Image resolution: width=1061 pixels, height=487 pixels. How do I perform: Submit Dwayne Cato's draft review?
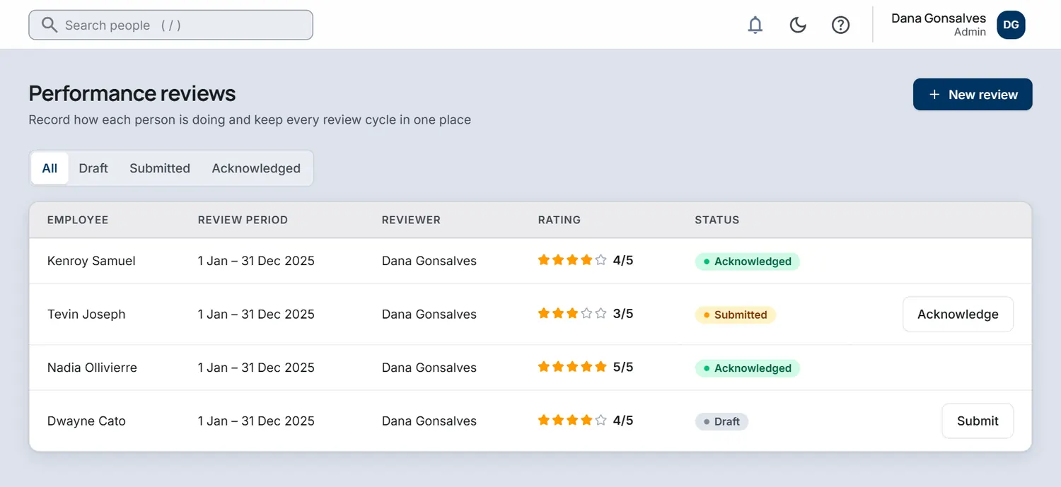click(x=978, y=421)
